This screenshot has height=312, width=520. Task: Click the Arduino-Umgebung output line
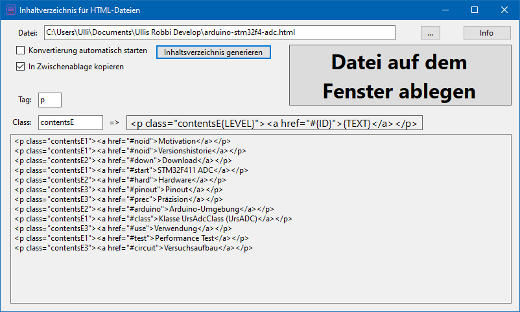click(144, 209)
